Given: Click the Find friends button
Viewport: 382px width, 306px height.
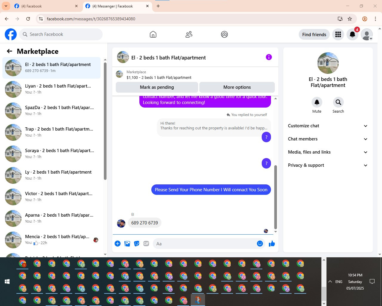Looking at the screenshot, I should point(314,34).
